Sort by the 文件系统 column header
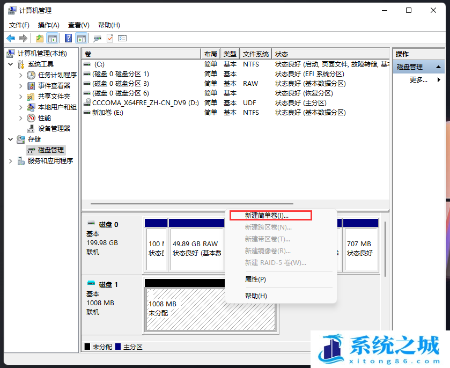Screen dimensions: 450x368 256,54
